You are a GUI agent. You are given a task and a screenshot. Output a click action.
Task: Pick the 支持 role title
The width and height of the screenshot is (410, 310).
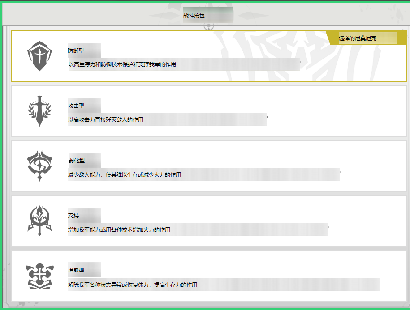(73, 216)
